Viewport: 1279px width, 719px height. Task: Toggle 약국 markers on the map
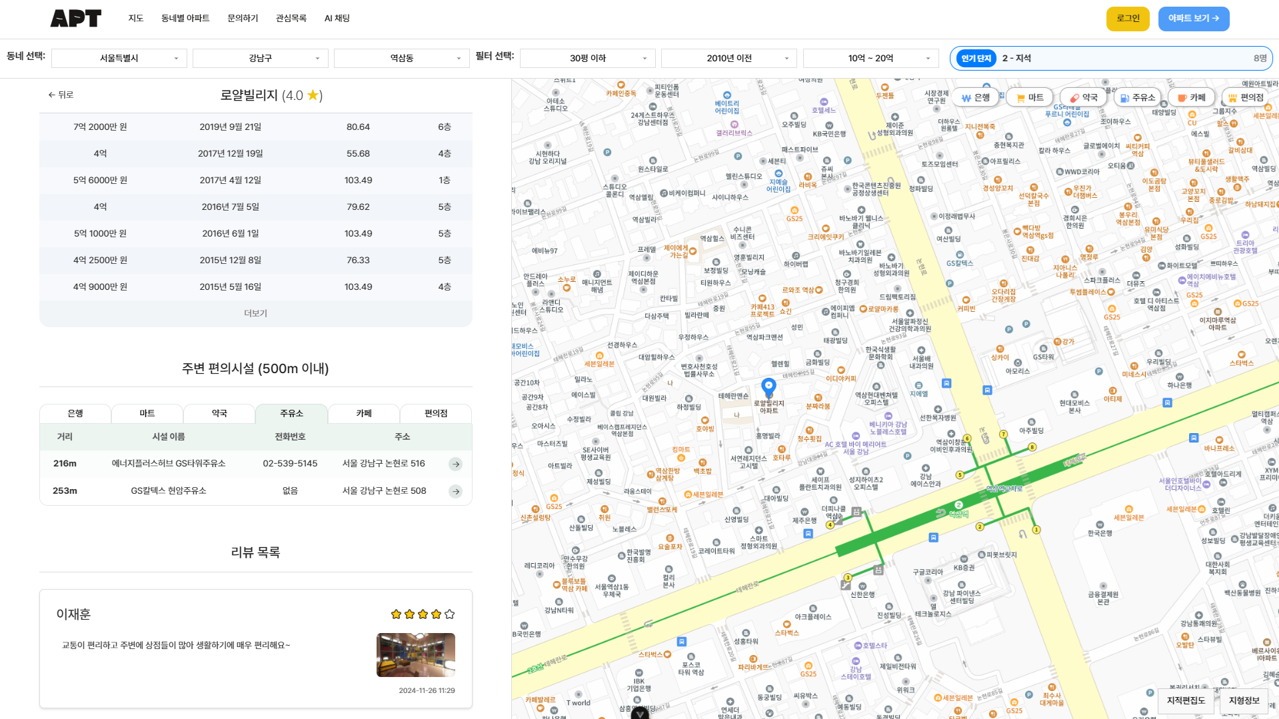tap(1083, 97)
